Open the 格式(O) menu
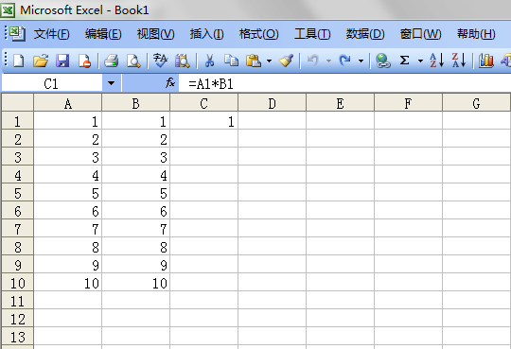Image resolution: width=511 pixels, height=349 pixels. click(x=258, y=34)
